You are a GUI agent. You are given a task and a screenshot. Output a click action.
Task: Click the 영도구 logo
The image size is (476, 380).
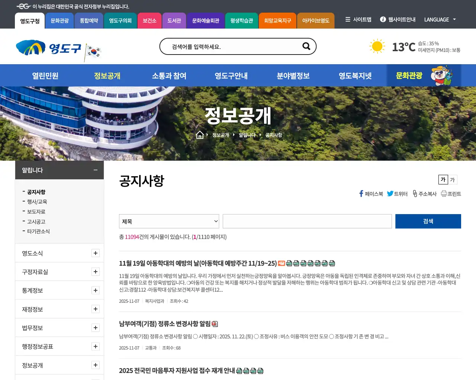[x=48, y=46]
